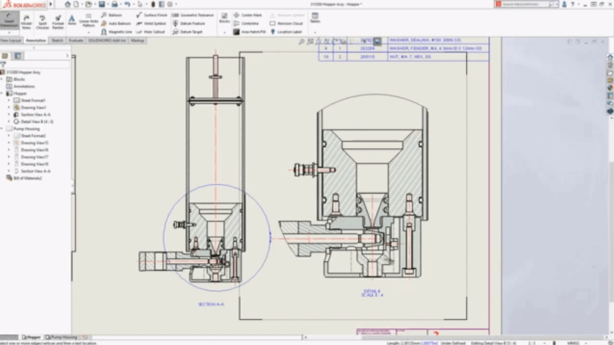Select Annotations in design tree
Screen dimensions: 614x345
click(x=21, y=86)
